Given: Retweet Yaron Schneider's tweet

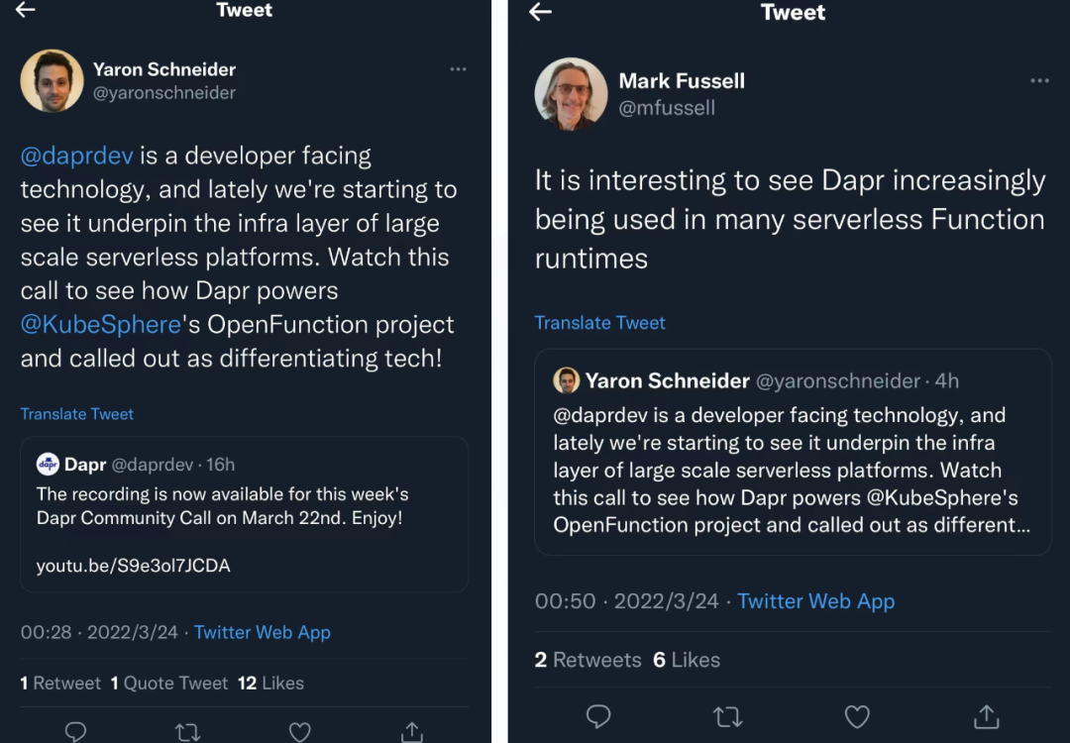Looking at the screenshot, I should 187,732.
